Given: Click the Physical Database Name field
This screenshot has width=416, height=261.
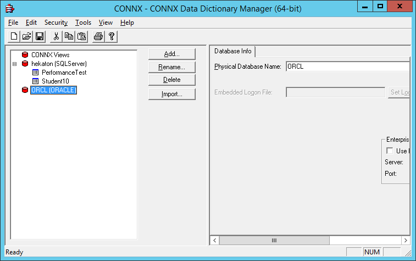Looking at the screenshot, I should (348, 66).
